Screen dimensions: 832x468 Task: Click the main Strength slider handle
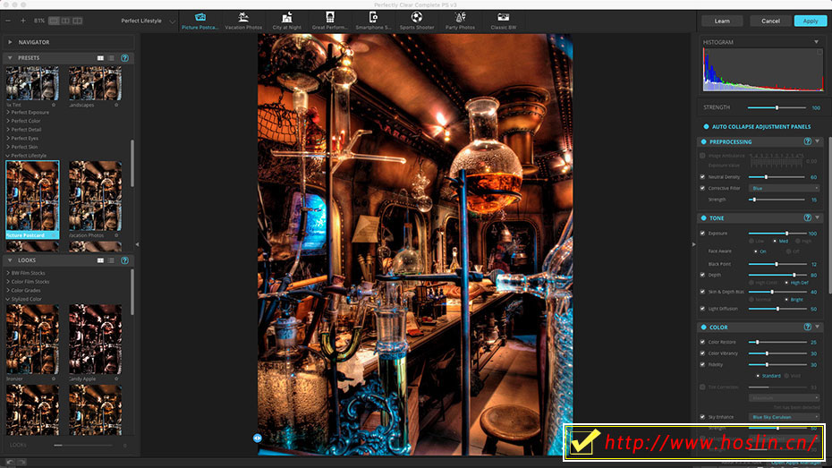777,107
